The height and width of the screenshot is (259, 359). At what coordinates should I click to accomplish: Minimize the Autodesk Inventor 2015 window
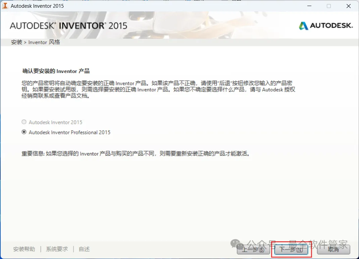pos(309,6)
